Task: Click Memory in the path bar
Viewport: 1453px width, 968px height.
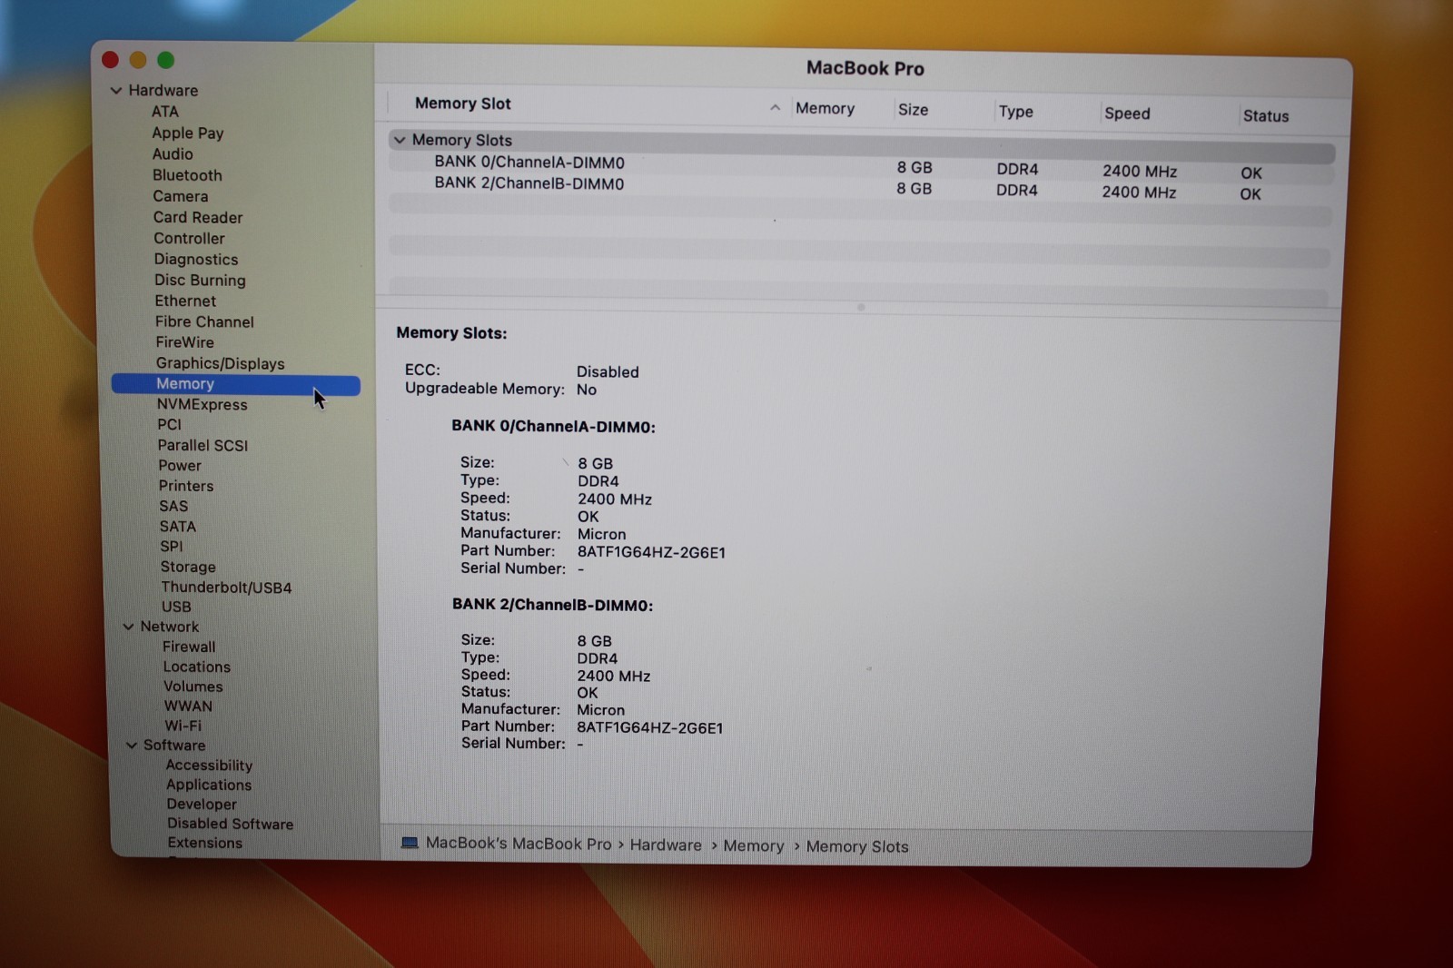Action: pyautogui.click(x=754, y=845)
